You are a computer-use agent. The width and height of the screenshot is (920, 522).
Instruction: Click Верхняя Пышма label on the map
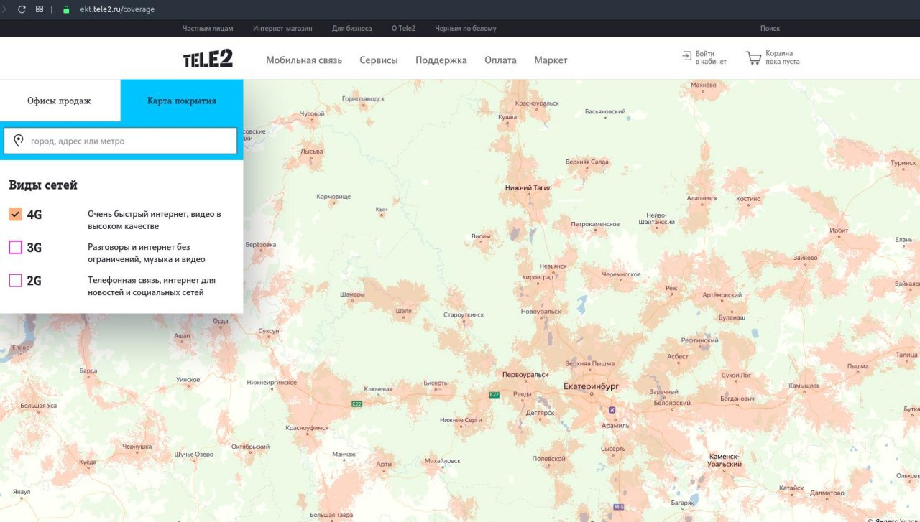(589, 363)
